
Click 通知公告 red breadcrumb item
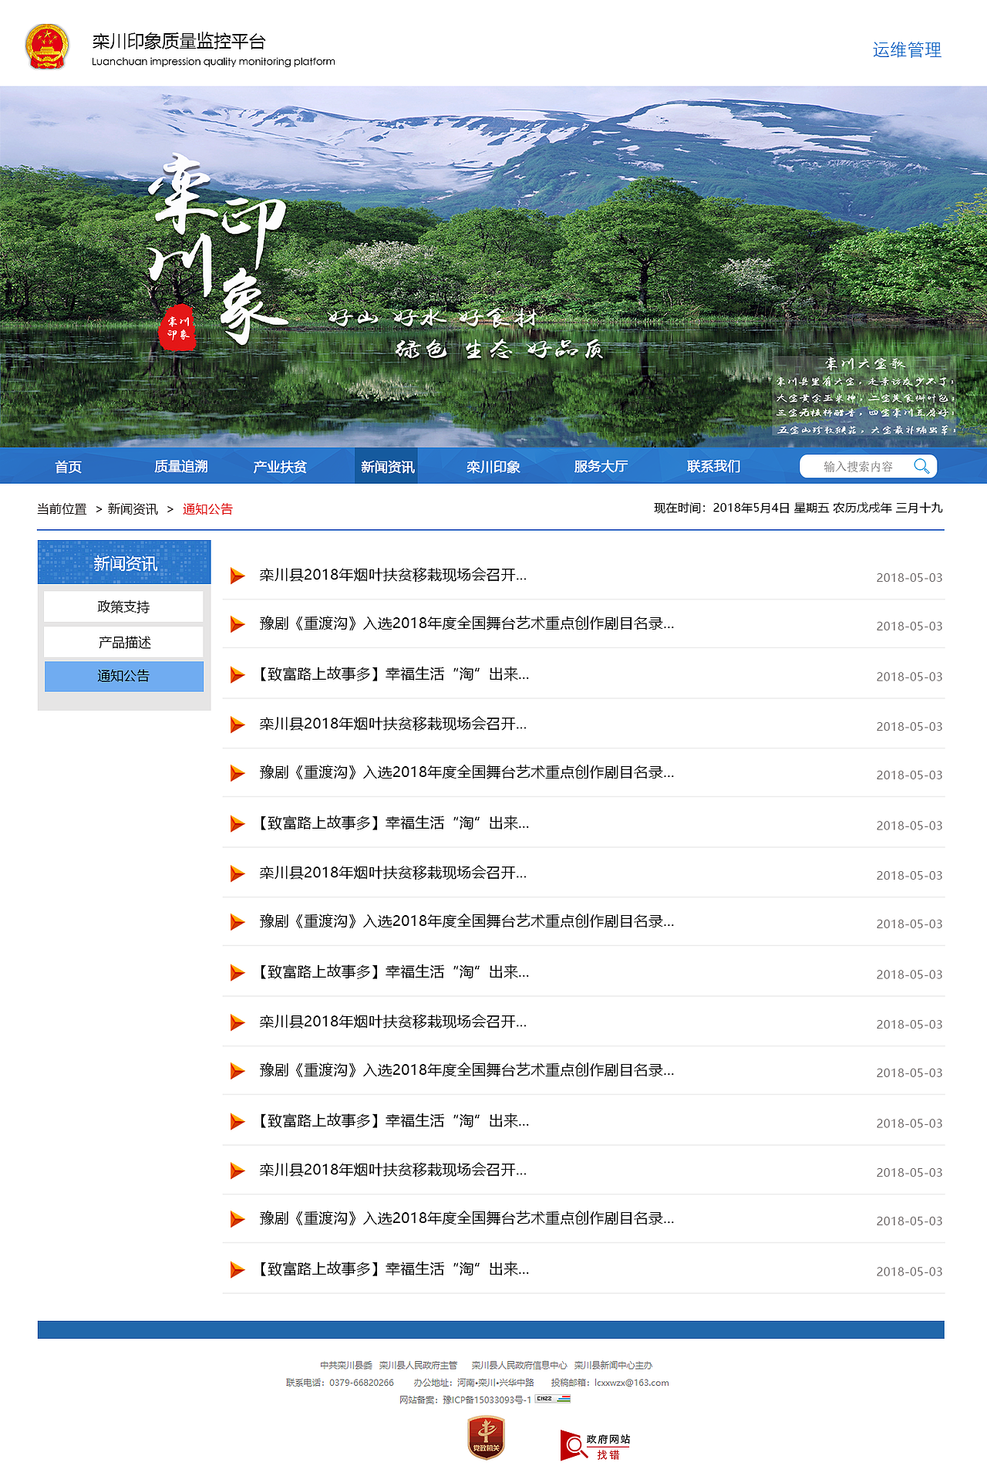[207, 509]
